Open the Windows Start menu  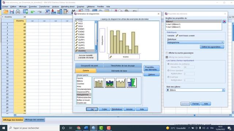click(4, 128)
